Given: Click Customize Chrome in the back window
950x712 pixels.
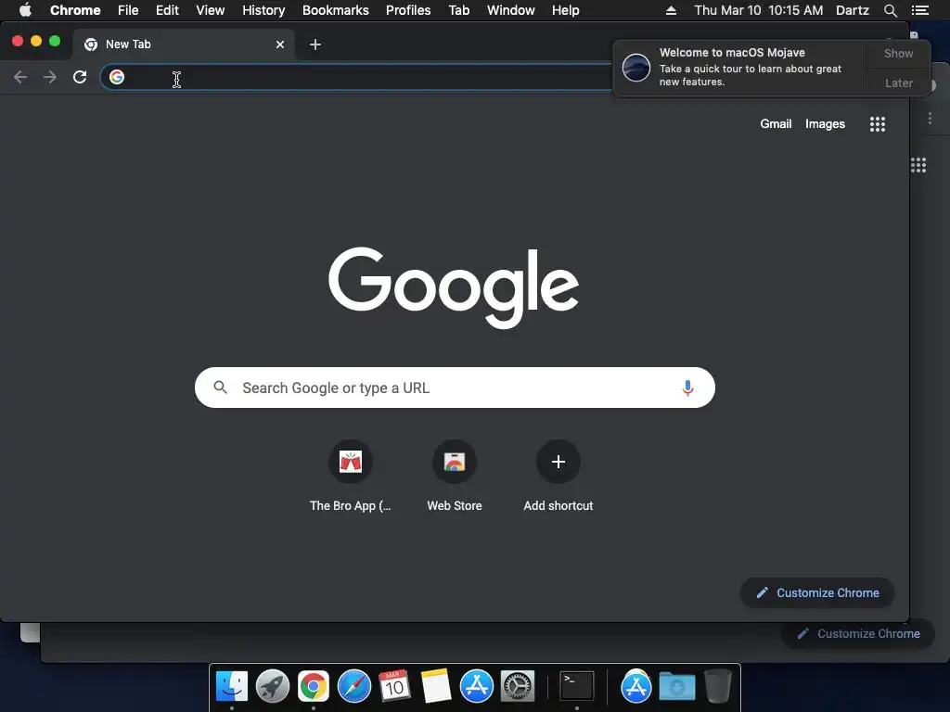Looking at the screenshot, I should [858, 633].
